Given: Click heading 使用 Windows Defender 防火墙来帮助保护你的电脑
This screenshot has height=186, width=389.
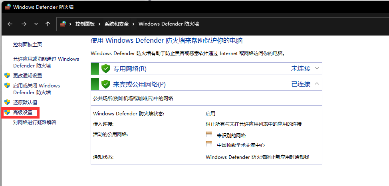Looking at the screenshot, I should tap(167, 41).
